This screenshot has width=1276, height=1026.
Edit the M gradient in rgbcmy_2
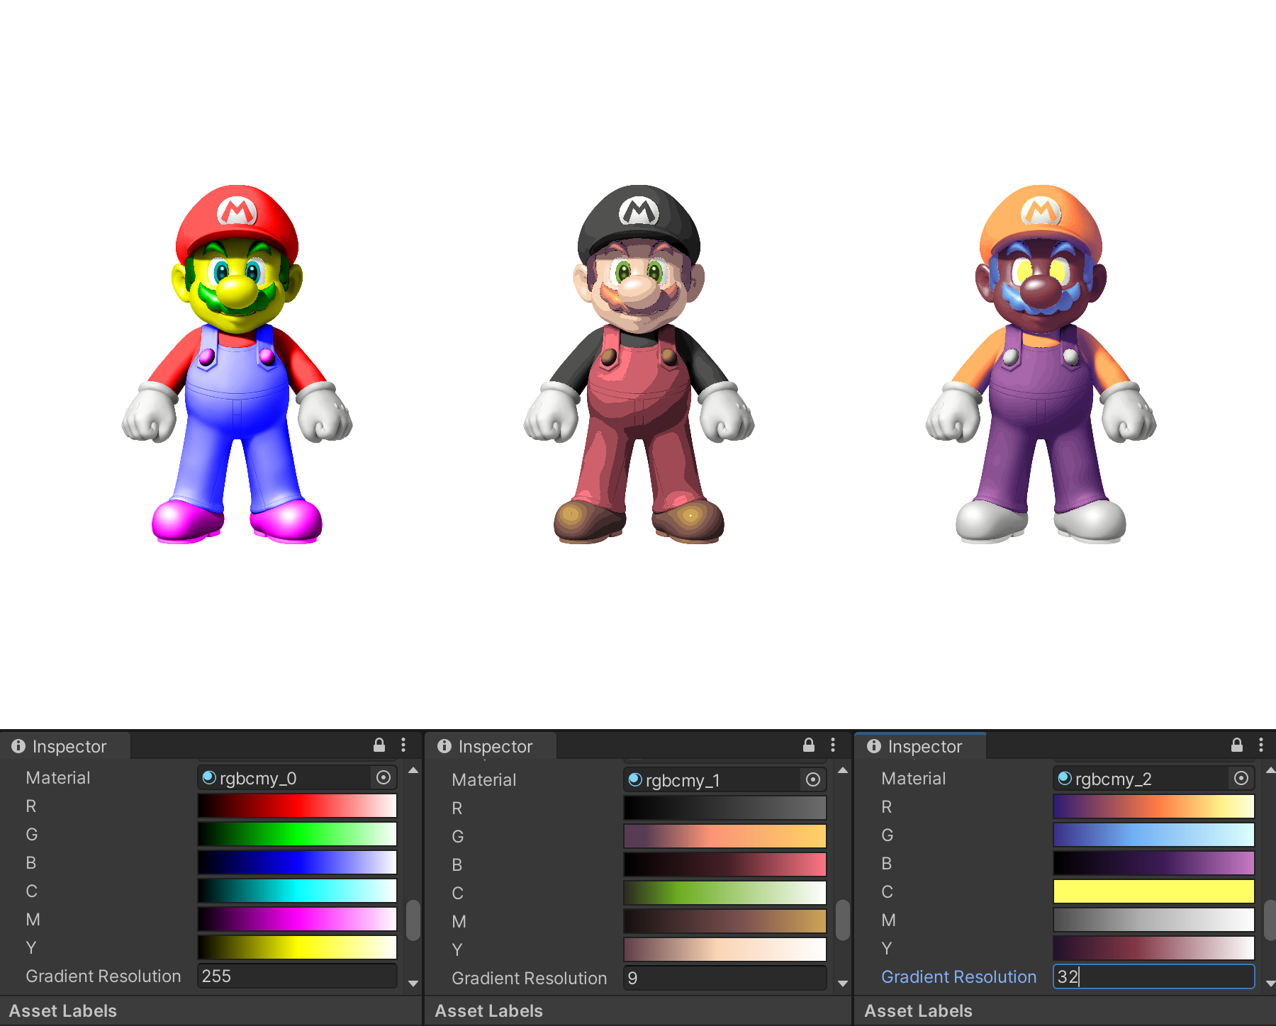(x=1154, y=920)
